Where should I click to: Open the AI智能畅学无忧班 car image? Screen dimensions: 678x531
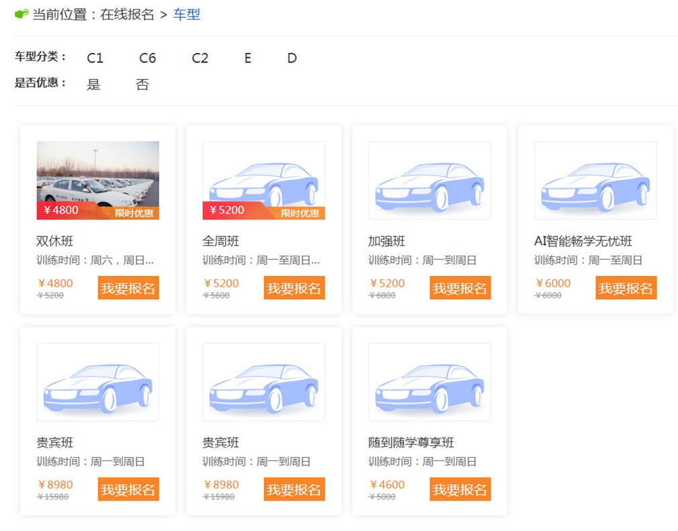click(595, 180)
